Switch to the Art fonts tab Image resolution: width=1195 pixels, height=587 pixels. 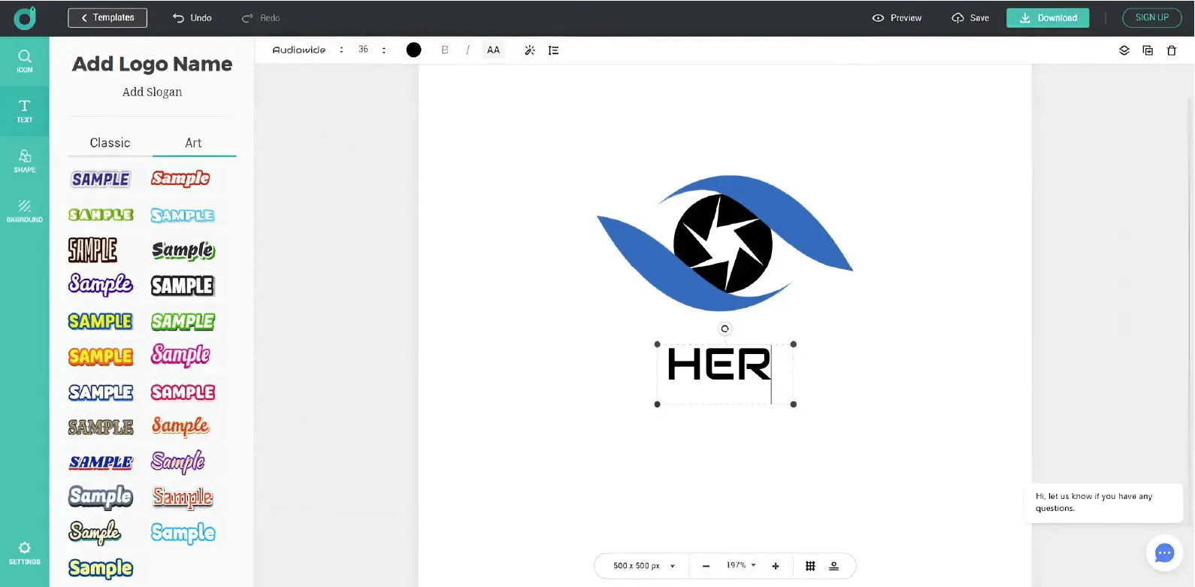coord(194,143)
